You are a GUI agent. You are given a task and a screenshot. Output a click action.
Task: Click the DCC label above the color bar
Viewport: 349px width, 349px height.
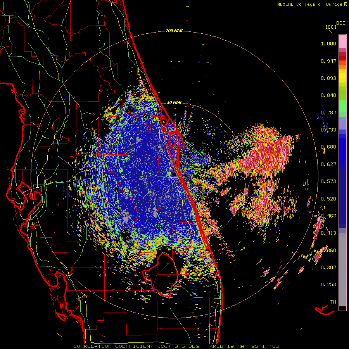click(341, 23)
